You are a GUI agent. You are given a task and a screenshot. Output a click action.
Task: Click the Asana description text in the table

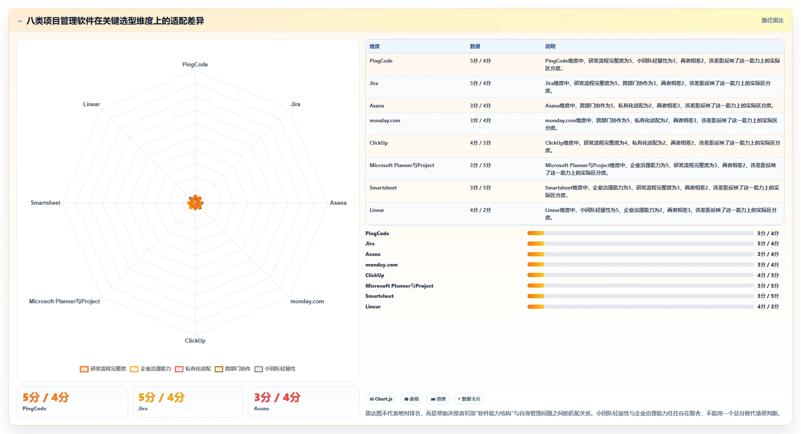point(660,106)
